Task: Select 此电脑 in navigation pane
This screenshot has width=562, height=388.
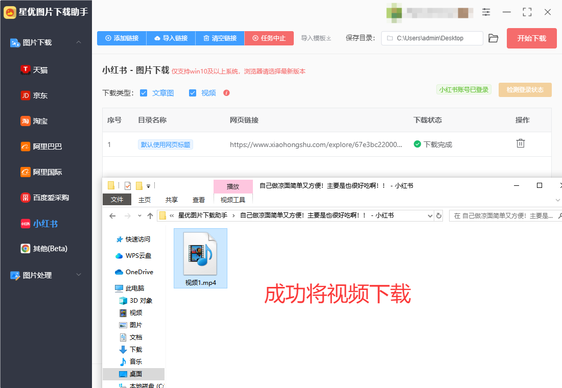Action: 130,288
